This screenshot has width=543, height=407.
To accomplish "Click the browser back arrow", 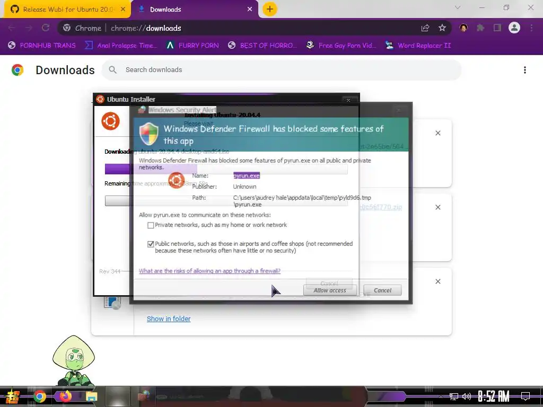I will click(x=12, y=28).
